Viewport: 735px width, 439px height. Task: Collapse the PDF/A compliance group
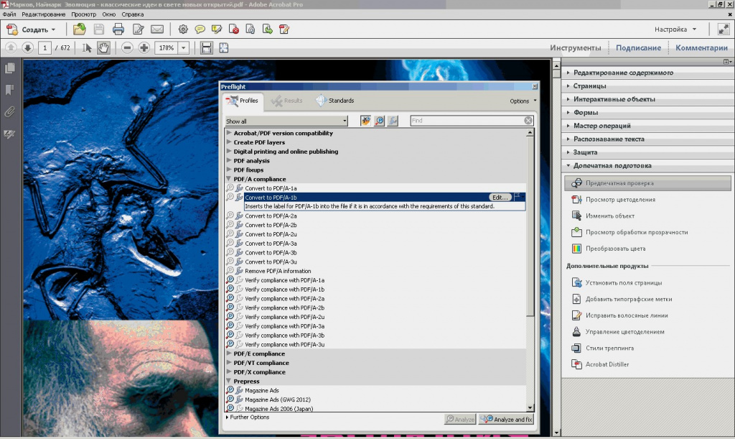click(229, 179)
